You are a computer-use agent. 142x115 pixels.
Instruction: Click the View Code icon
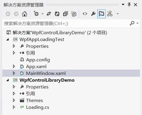point(85,14)
